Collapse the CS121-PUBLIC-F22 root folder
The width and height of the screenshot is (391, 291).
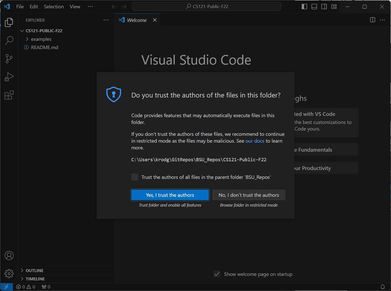click(x=44, y=31)
